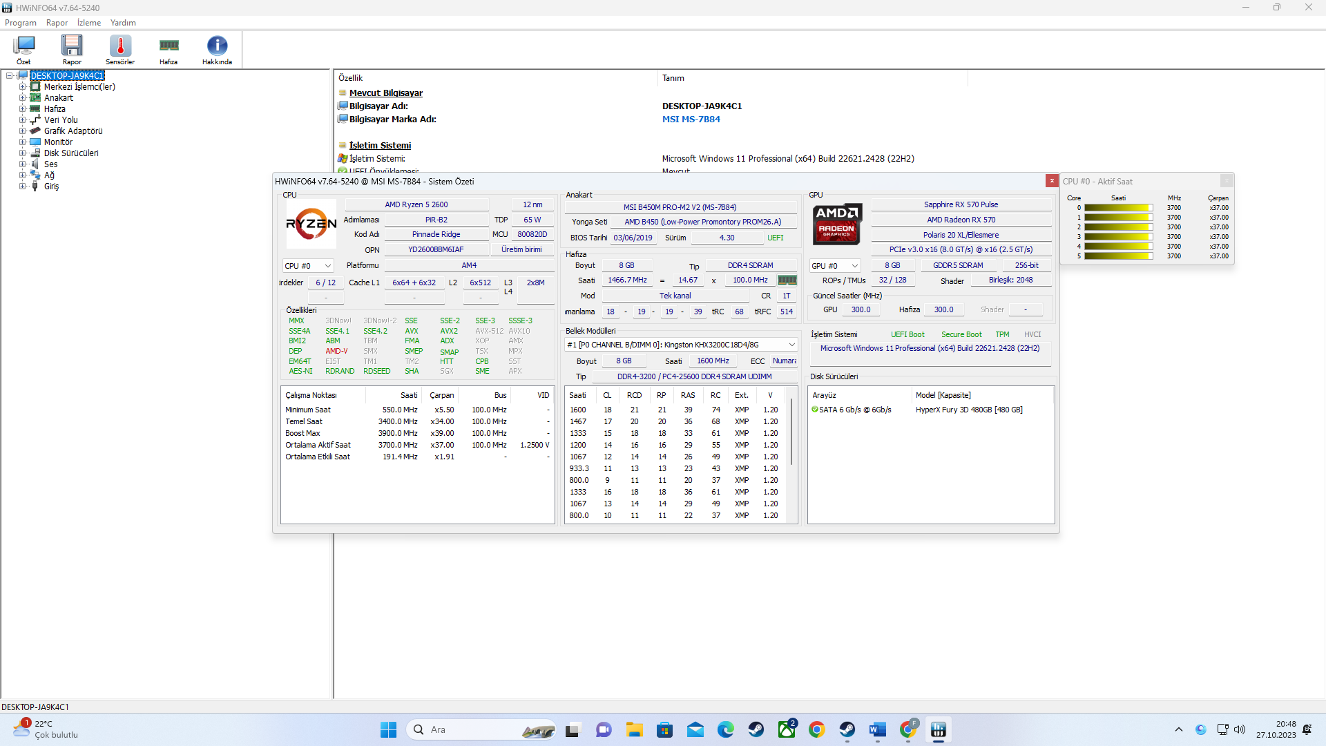Click the Boost Max operating point row
Viewport: 1326px width, 746px height.
pyautogui.click(x=417, y=433)
